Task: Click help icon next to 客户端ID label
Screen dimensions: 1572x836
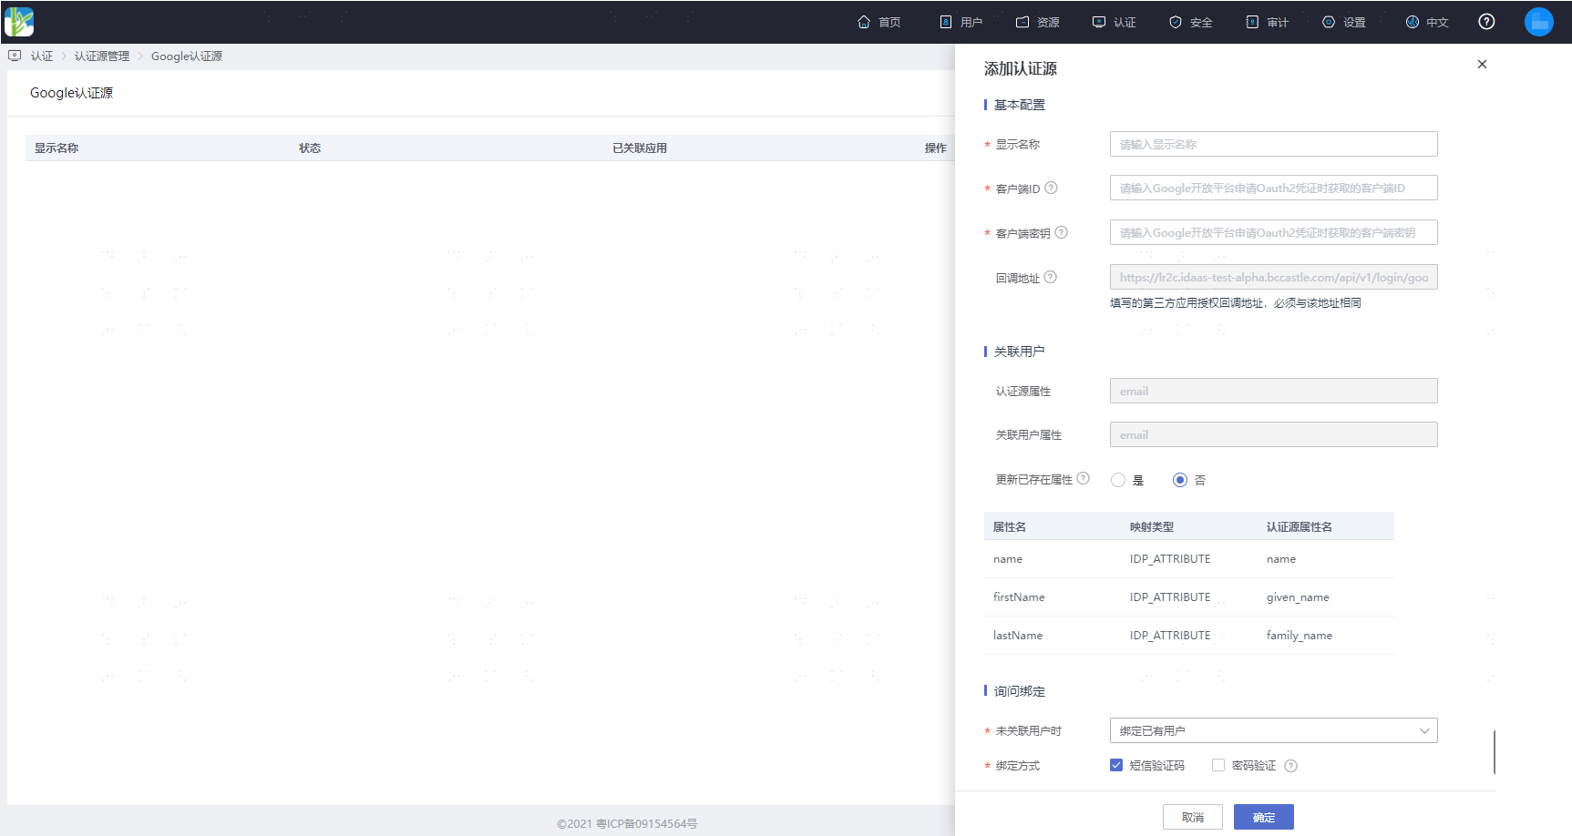Action: (1051, 188)
